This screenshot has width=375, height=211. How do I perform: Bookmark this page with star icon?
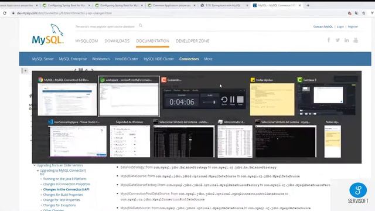click(x=363, y=13)
